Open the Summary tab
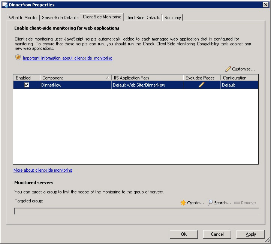The width and height of the screenshot is (271, 244). point(173,18)
